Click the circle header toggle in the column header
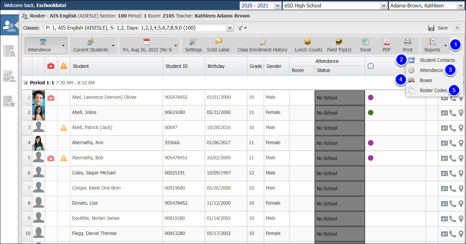The width and height of the screenshot is (466, 244). pyautogui.click(x=371, y=66)
